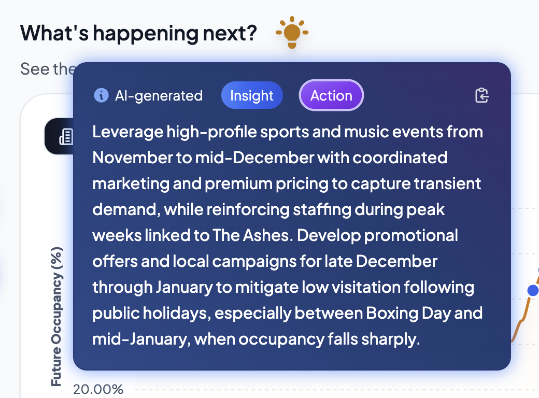Switch to the Insight tab
This screenshot has width=539, height=398.
(x=251, y=96)
